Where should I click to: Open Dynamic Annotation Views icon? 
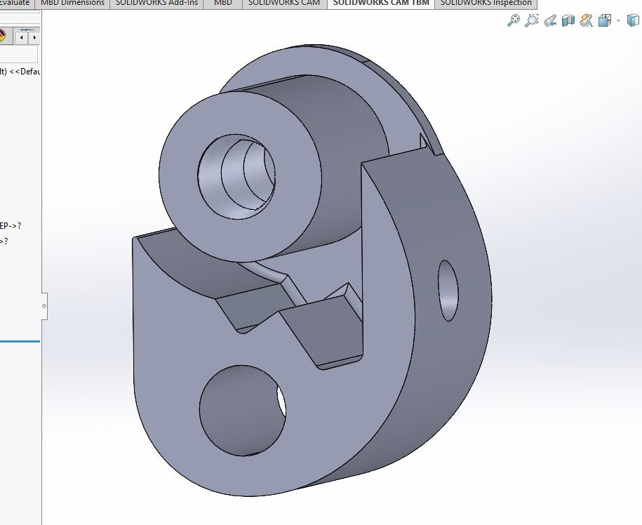pos(585,20)
